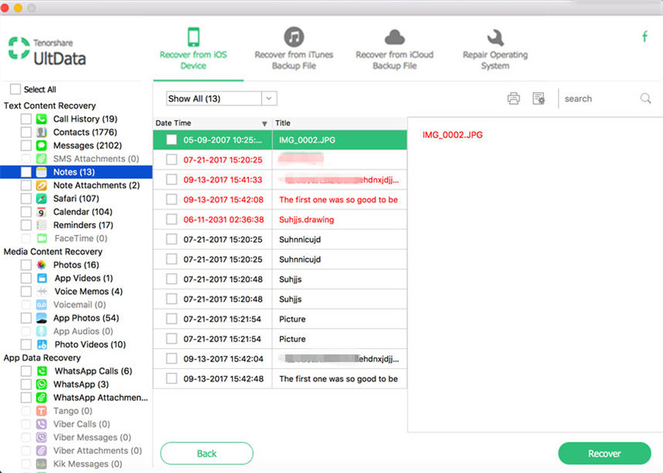Switch to Recover from iTunes Backup File

294,49
